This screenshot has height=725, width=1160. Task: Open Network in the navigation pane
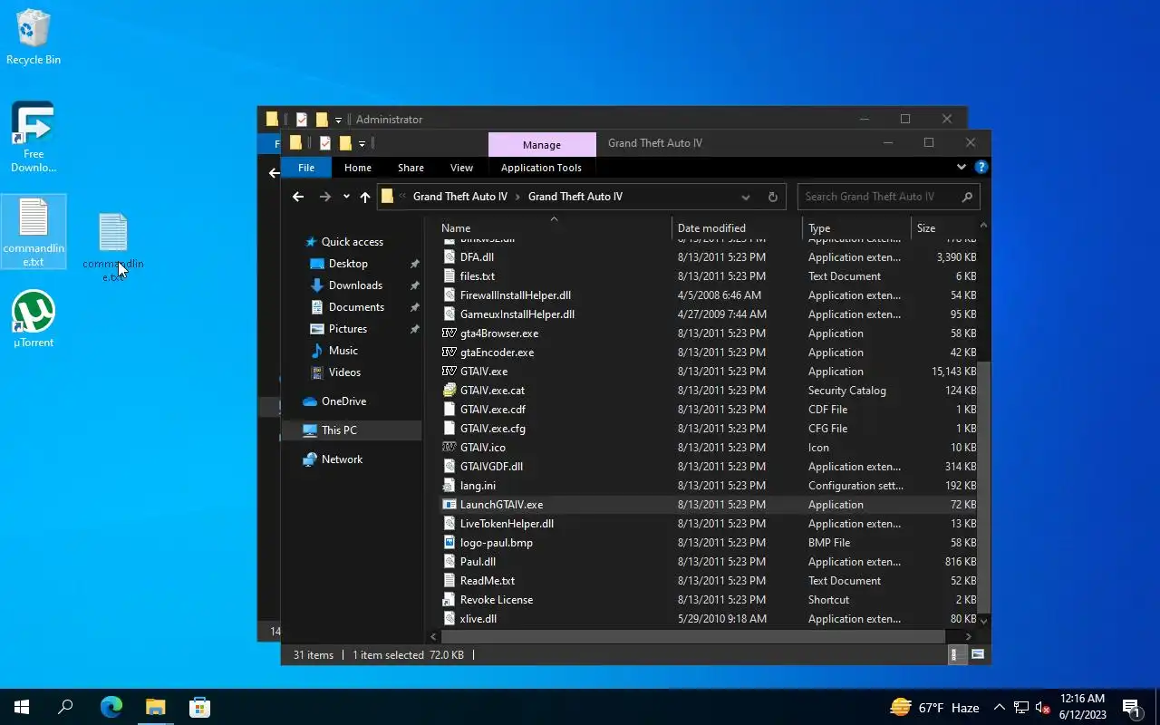pyautogui.click(x=342, y=459)
